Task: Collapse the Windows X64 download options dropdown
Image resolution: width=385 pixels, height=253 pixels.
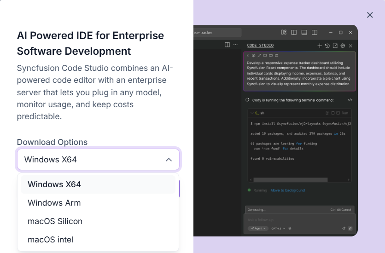Action: click(169, 160)
